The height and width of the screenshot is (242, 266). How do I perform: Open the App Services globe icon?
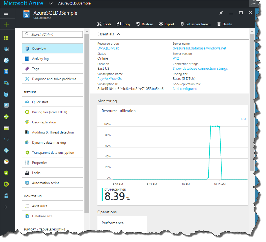click(x=6, y=60)
